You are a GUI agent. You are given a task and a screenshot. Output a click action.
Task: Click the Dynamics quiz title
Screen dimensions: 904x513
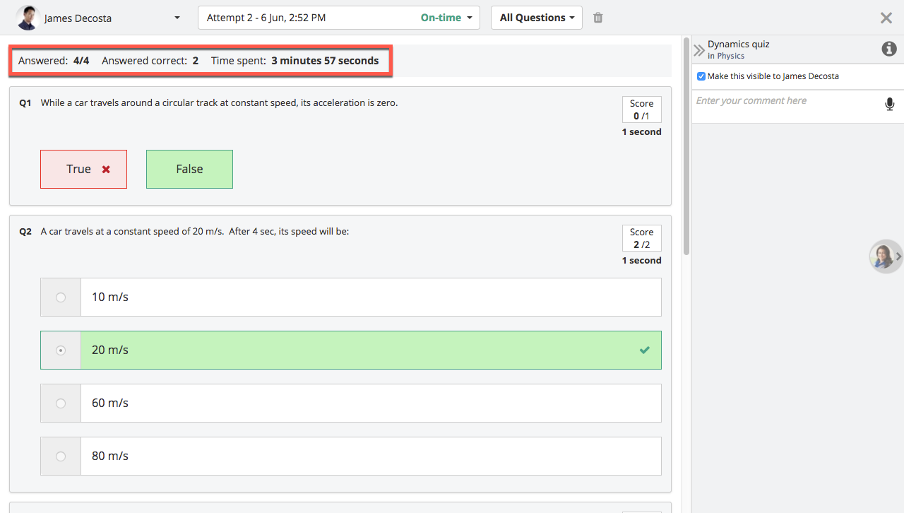tap(739, 44)
